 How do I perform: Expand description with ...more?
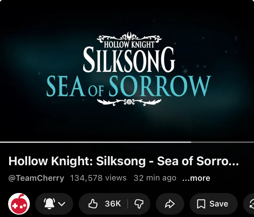pos(196,178)
